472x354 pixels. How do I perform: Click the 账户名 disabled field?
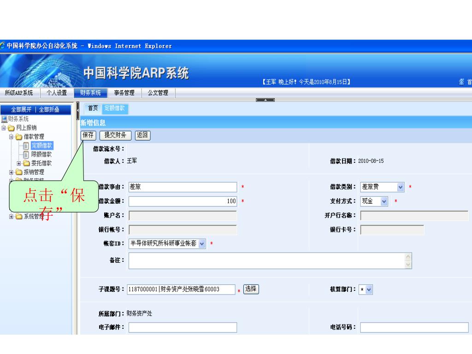(x=183, y=216)
